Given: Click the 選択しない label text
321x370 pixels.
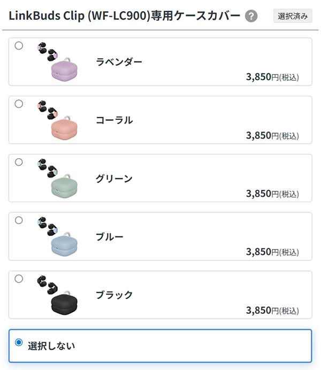Looking at the screenshot, I should (51, 345).
